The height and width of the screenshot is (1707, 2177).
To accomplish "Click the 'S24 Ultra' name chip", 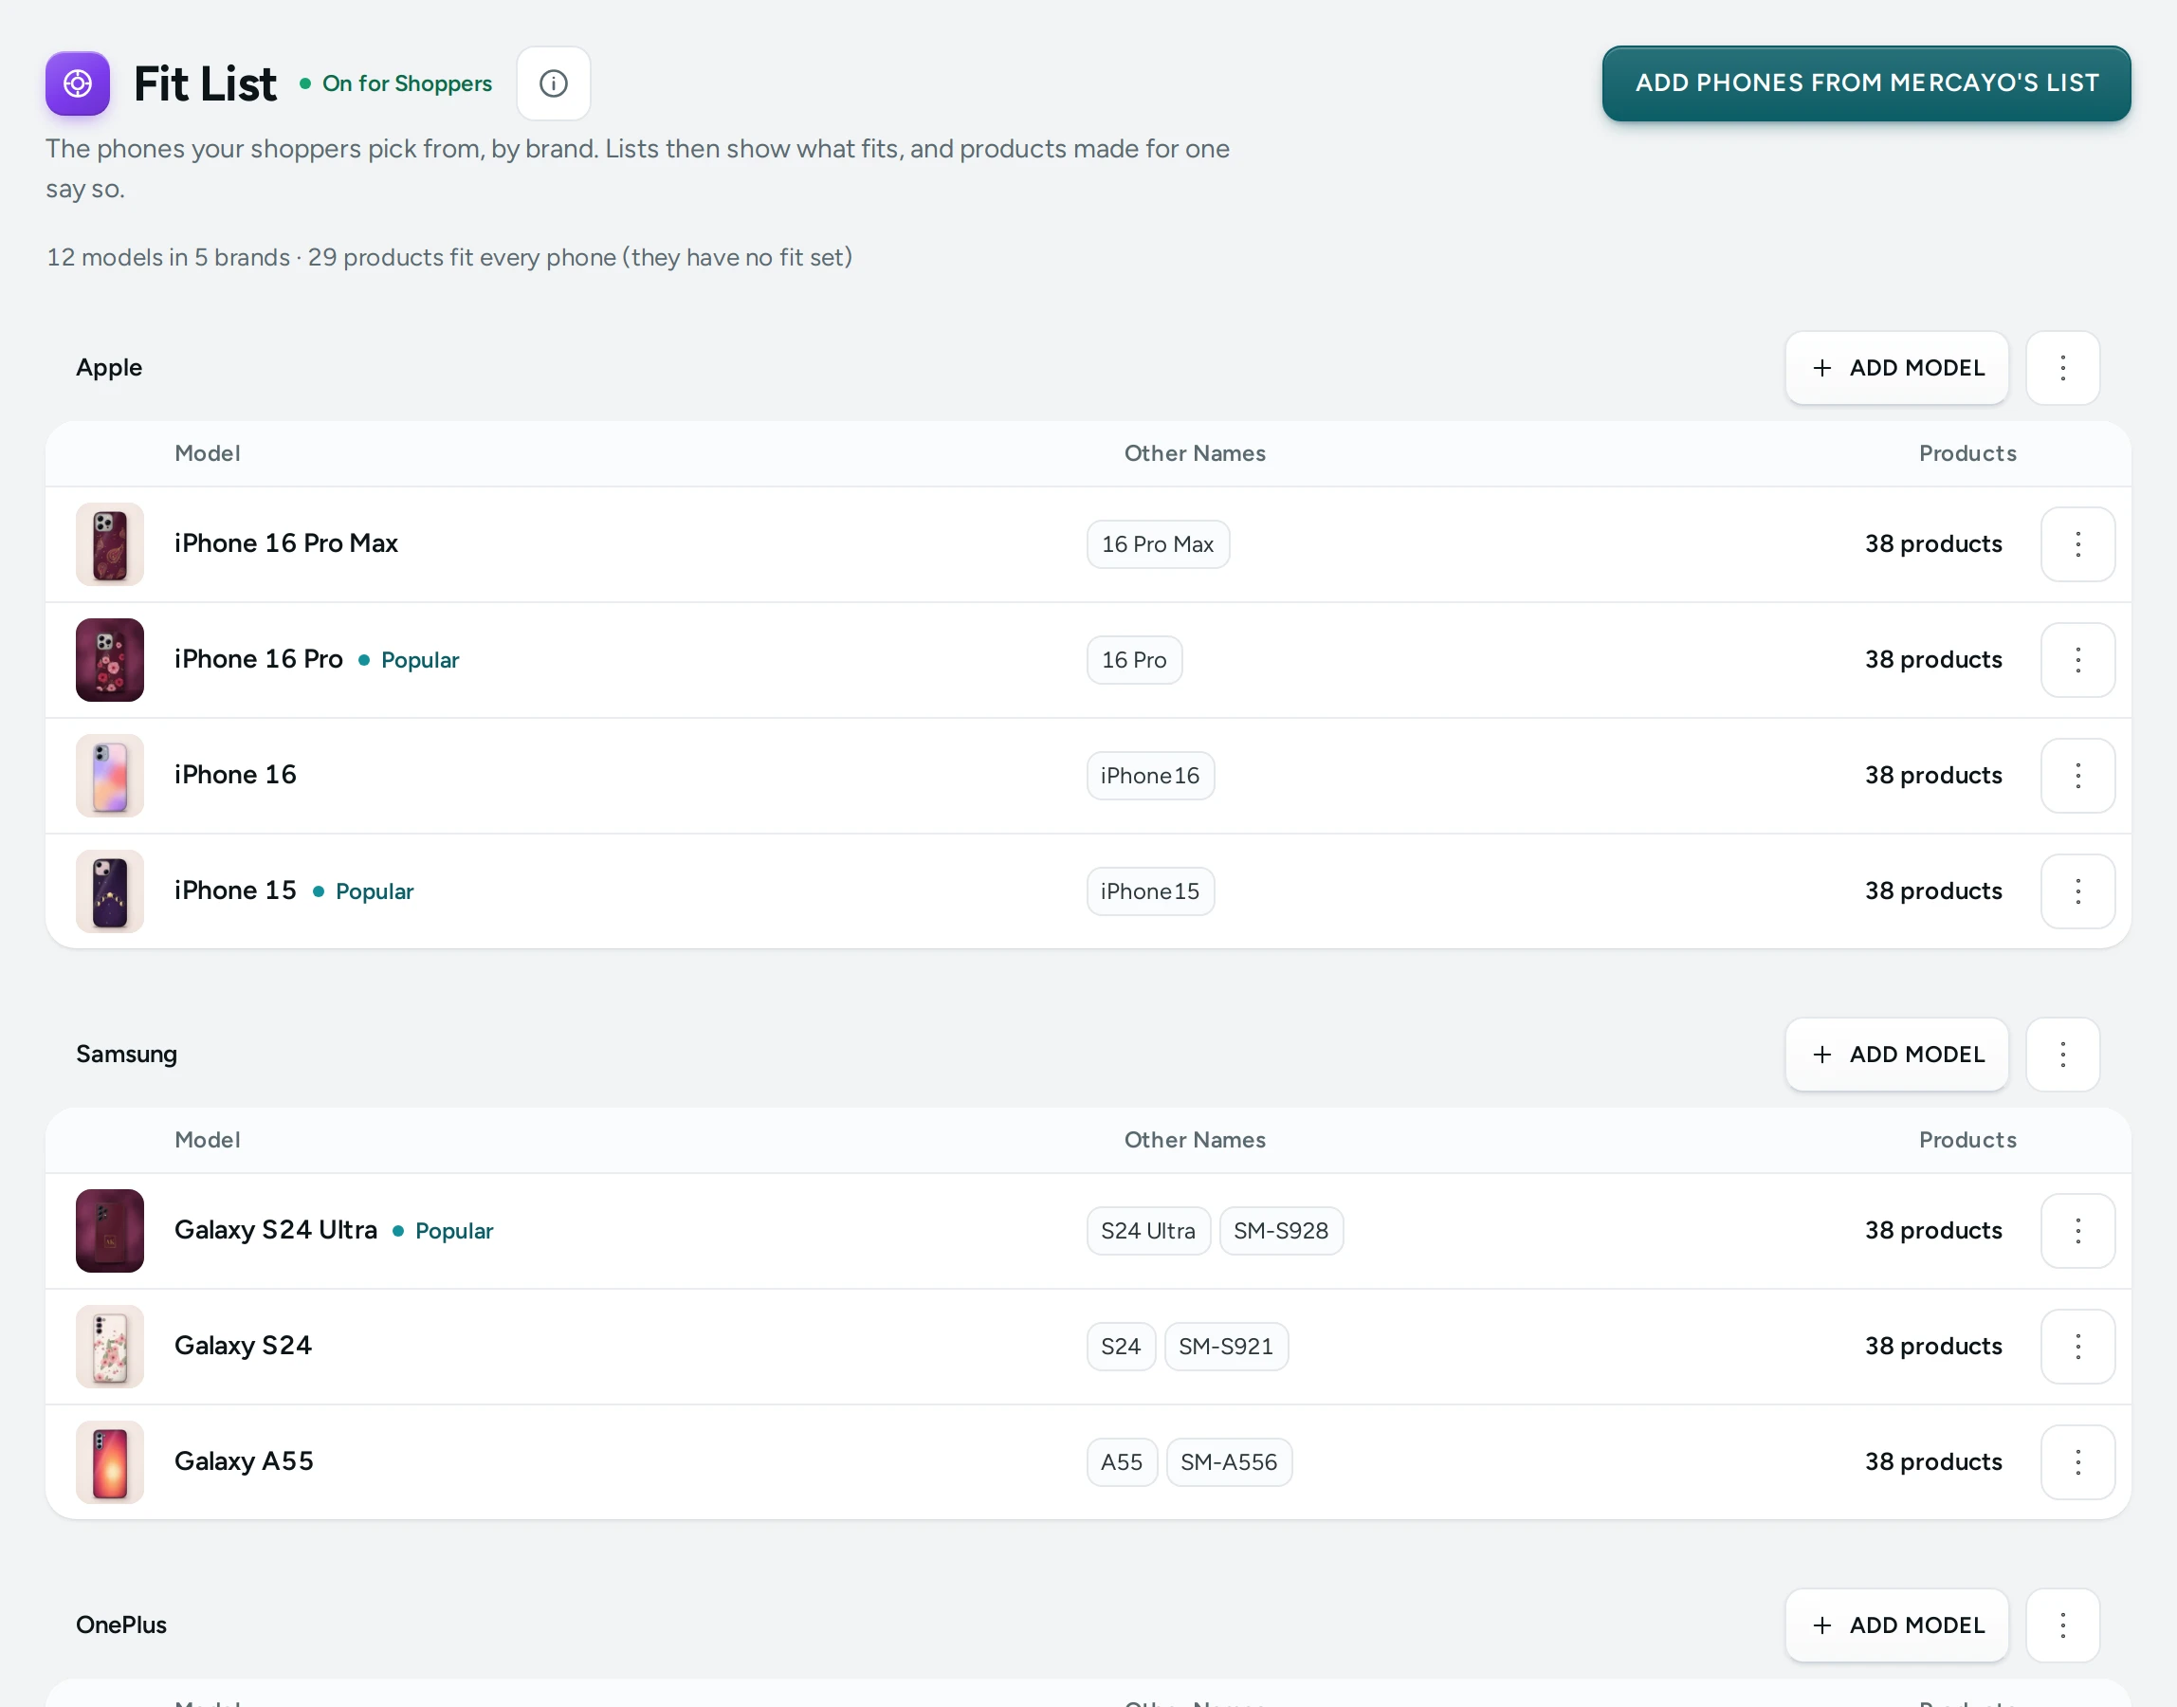I will 1148,1231.
